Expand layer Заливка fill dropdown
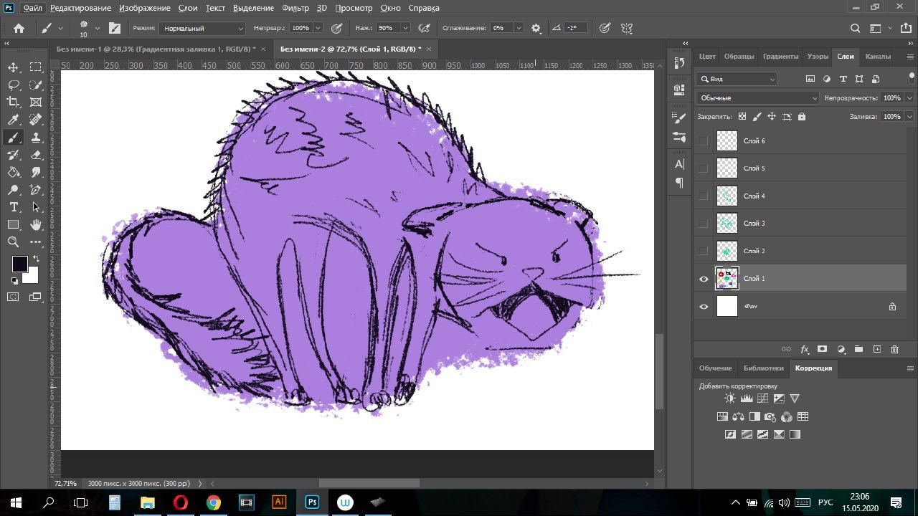Screen dimensions: 918x516 [909, 116]
